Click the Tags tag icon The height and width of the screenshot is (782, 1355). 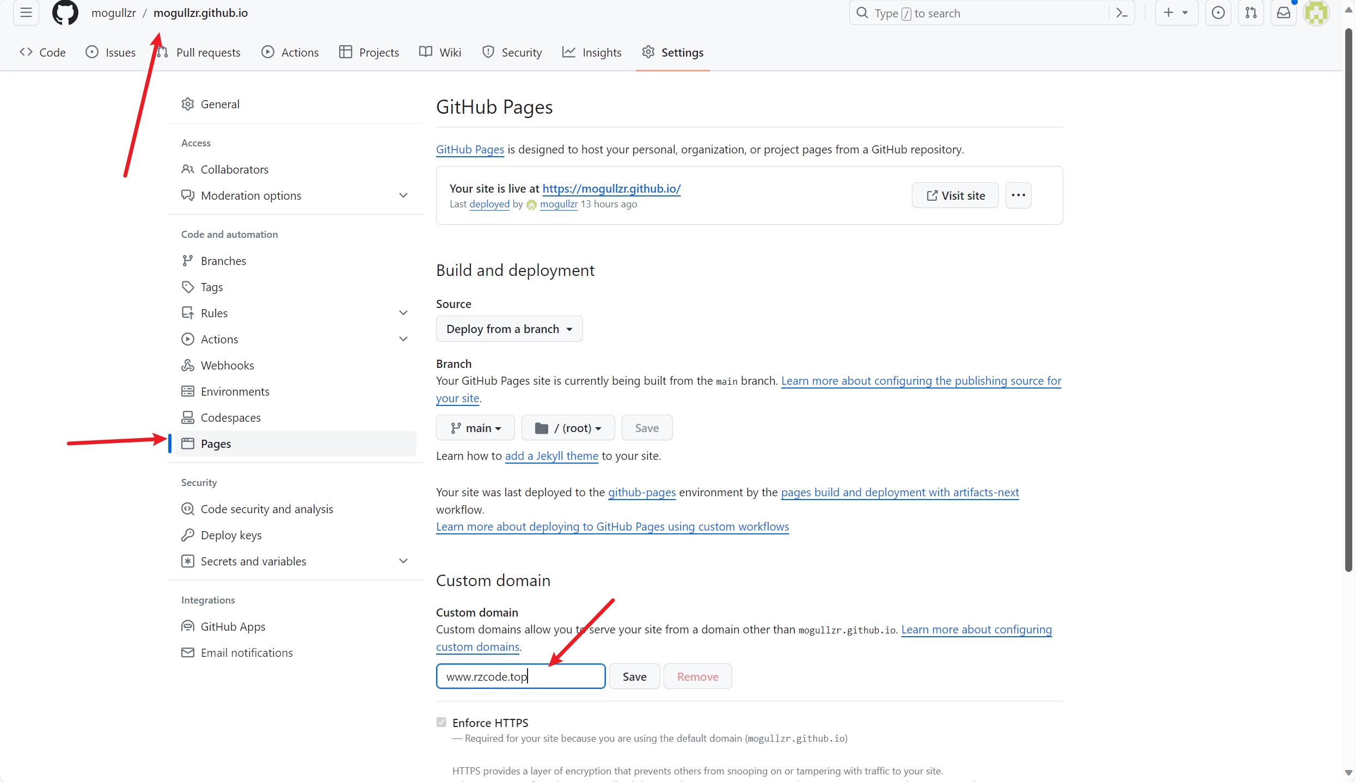[x=188, y=287]
